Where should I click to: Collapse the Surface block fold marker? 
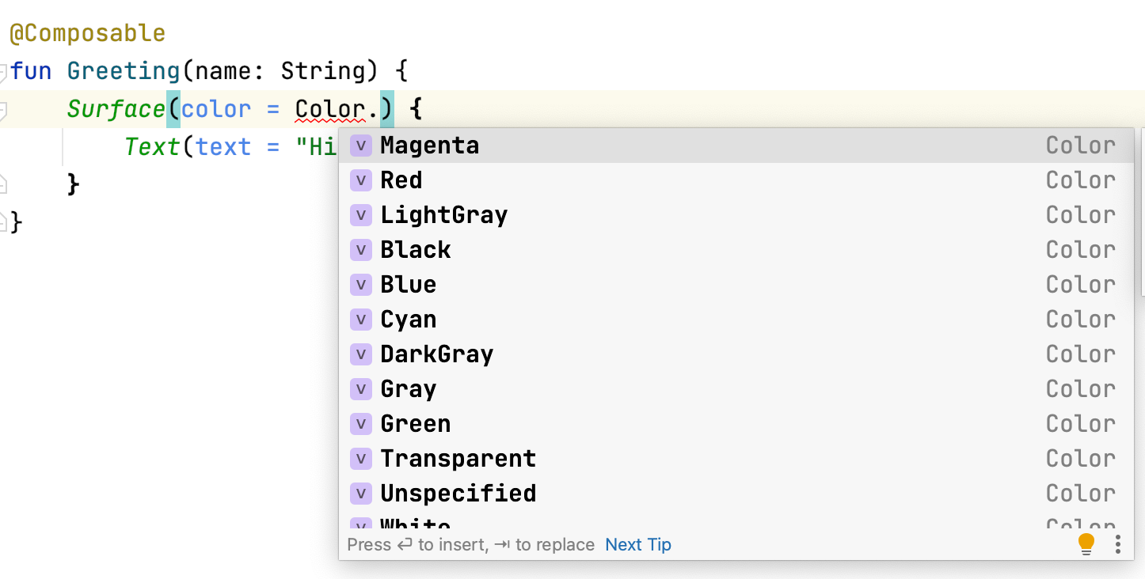click(x=3, y=109)
